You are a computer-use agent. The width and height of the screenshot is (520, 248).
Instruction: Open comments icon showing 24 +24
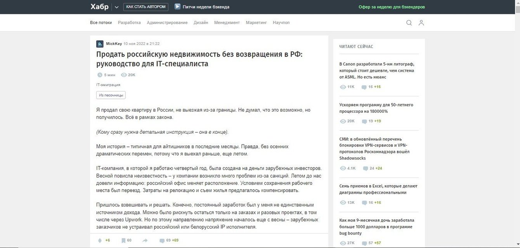coord(365,169)
